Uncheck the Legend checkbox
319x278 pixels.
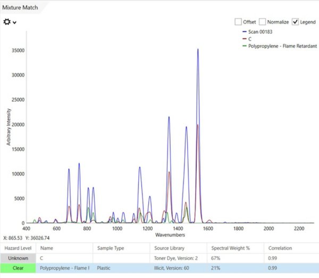coord(295,22)
